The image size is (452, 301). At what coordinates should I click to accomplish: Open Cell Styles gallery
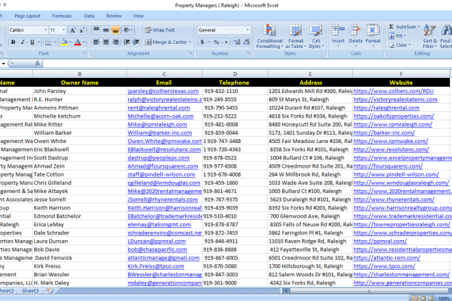pos(316,36)
